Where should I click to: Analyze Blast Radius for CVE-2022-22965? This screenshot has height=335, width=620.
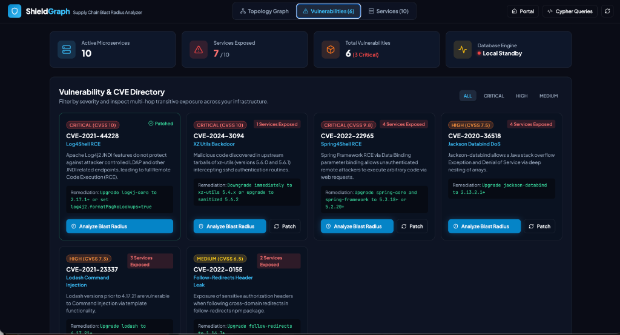point(357,226)
